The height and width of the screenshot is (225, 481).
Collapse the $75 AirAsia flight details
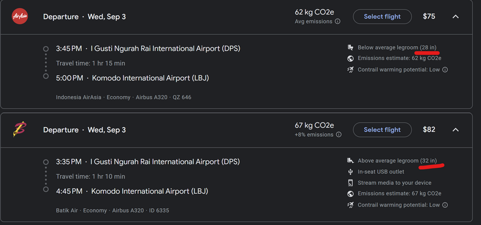coord(456,17)
